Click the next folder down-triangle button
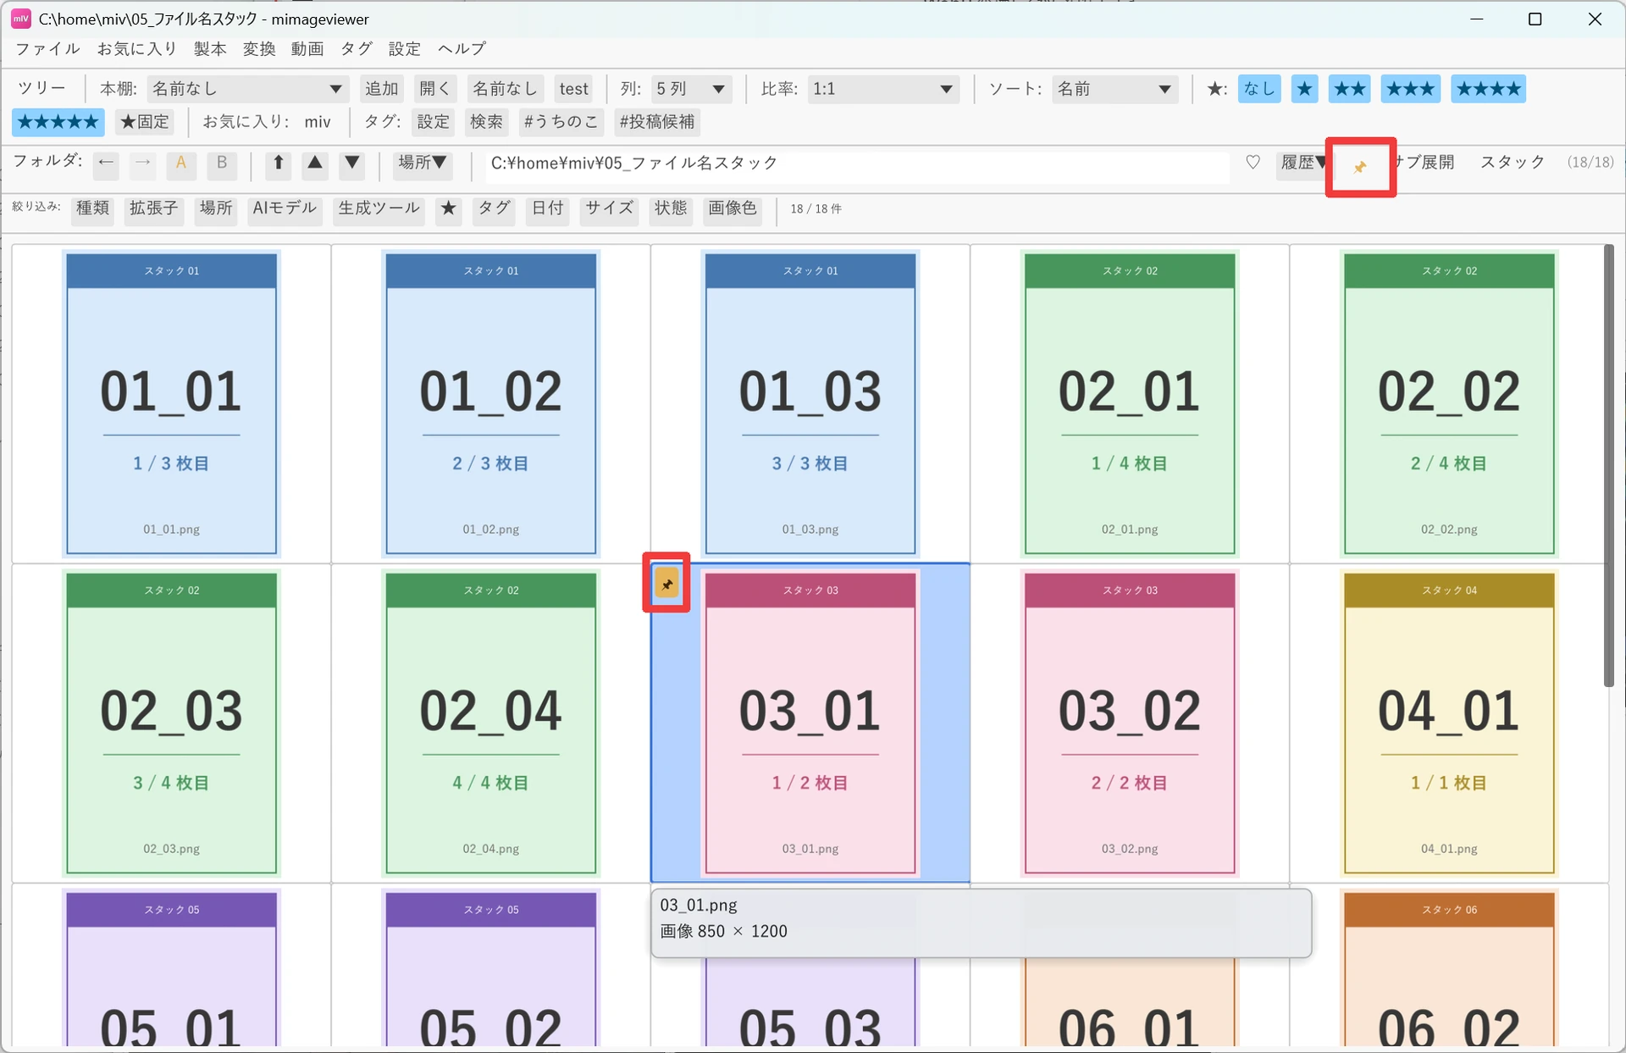Screen dimensions: 1626x1053 click(352, 163)
